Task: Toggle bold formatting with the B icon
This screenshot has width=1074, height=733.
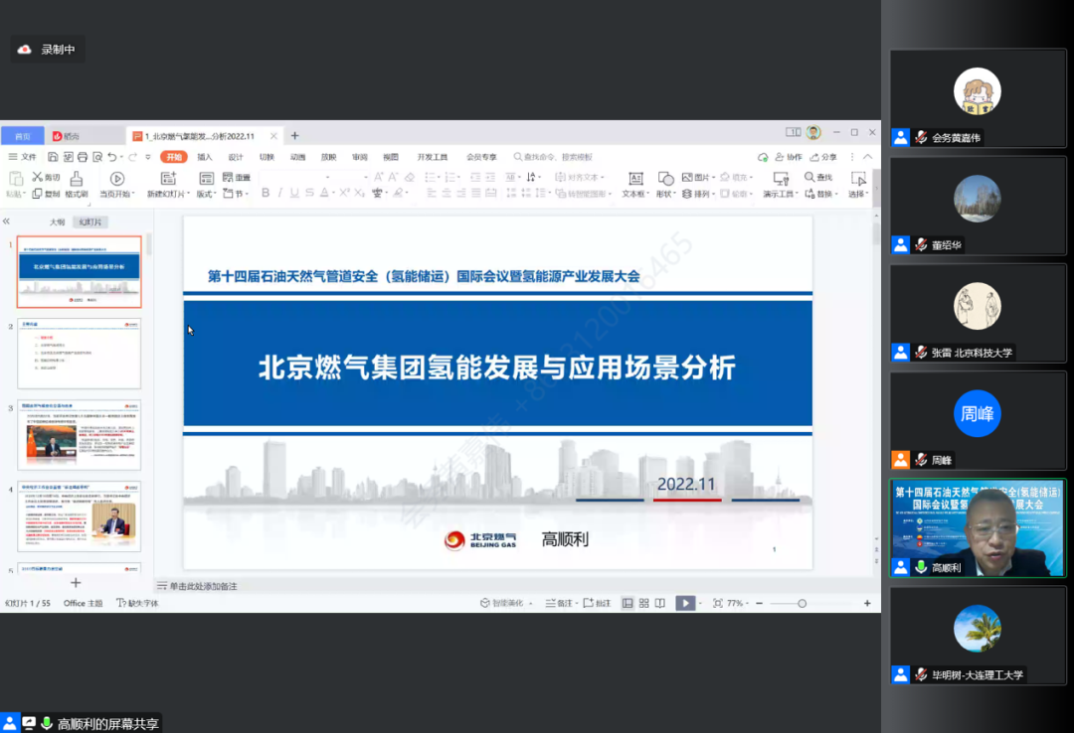Action: point(266,192)
